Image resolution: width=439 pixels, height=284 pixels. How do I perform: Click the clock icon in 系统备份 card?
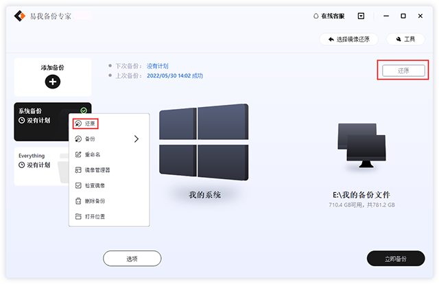pos(21,121)
